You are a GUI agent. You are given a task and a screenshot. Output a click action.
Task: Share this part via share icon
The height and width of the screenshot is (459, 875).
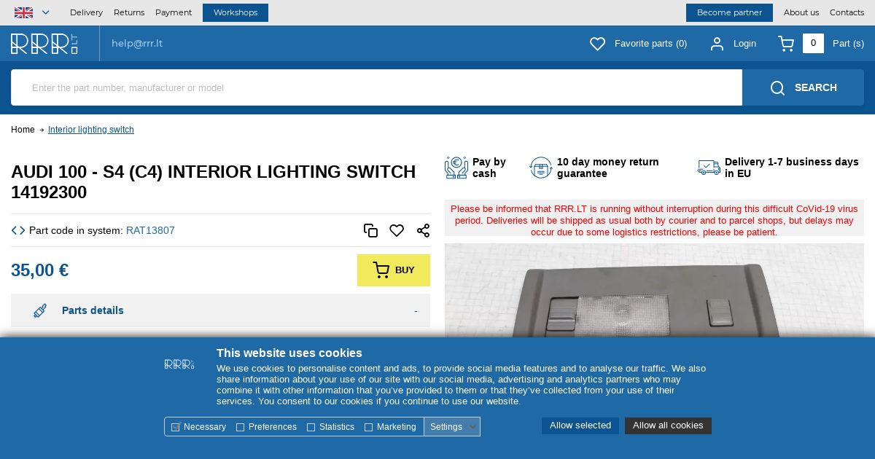coord(423,230)
